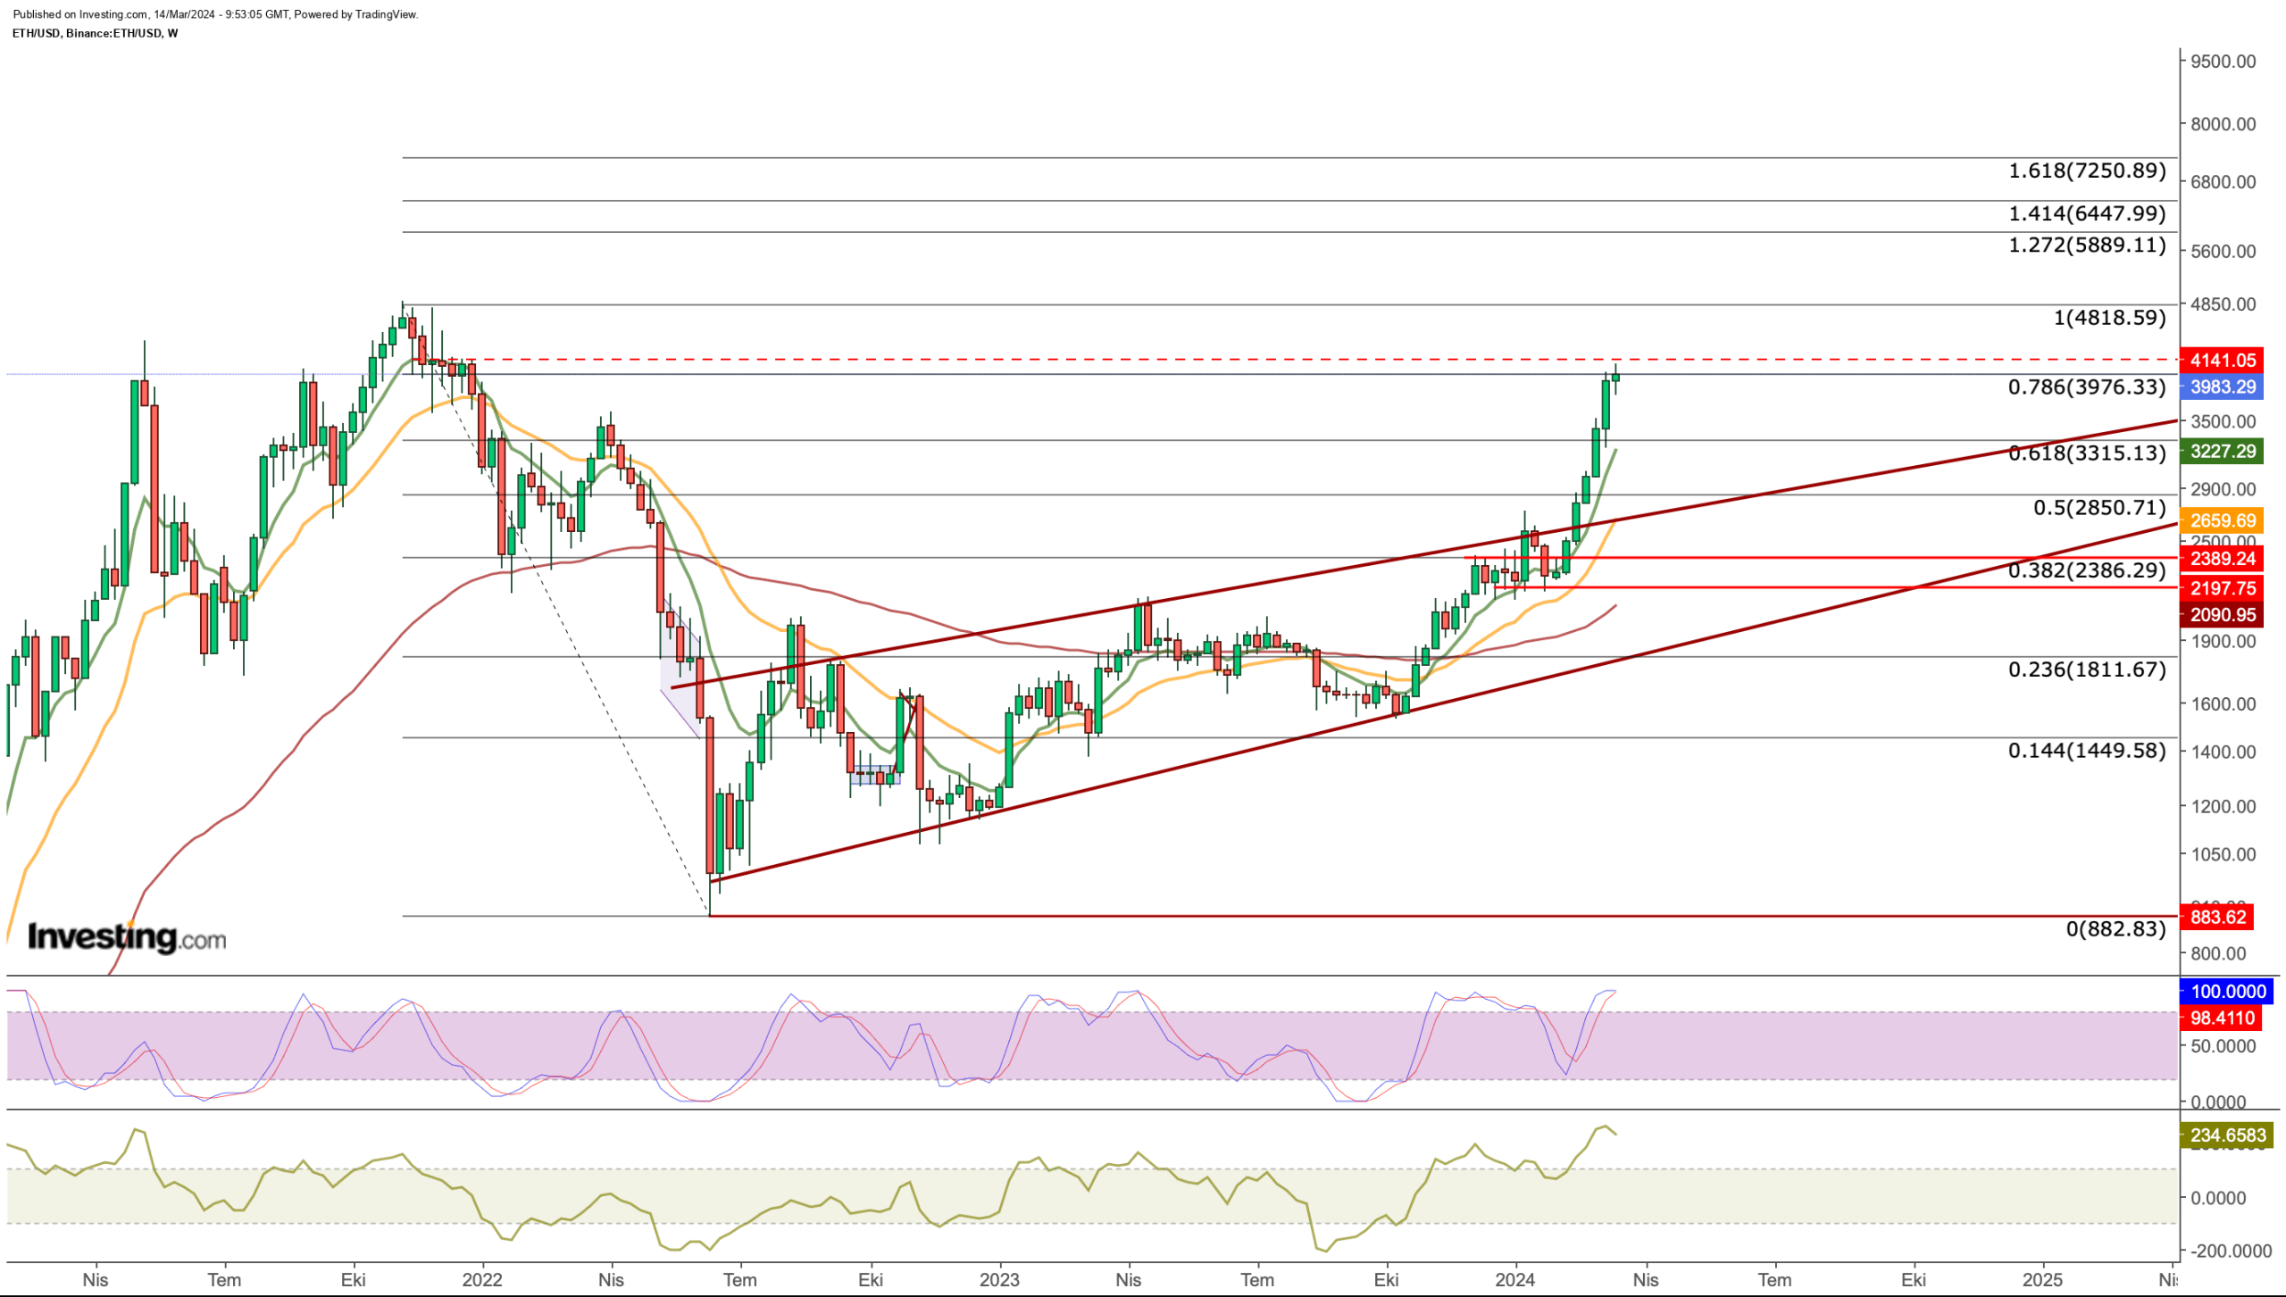2286x1297 pixels.
Task: Click the 1900.00 price axis tick
Action: point(2223,642)
